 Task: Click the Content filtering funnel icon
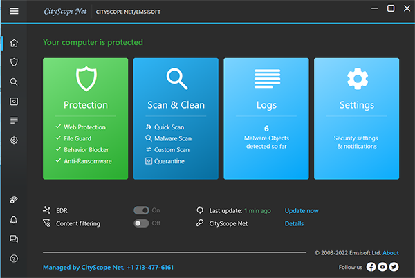(x=47, y=223)
